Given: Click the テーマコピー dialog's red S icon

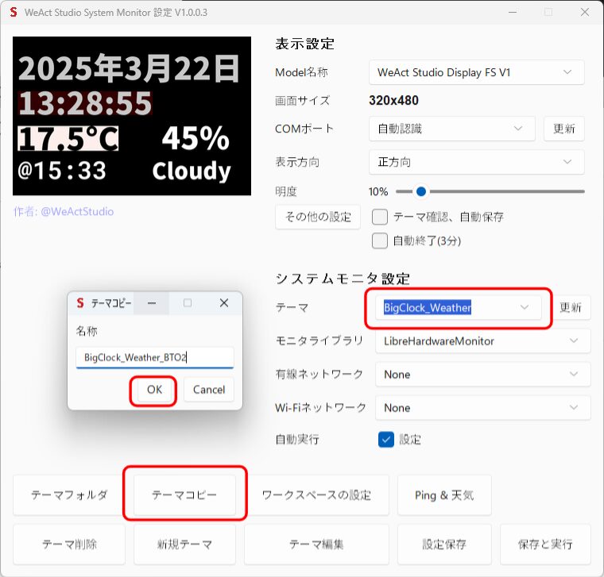Looking at the screenshot, I should (x=79, y=303).
